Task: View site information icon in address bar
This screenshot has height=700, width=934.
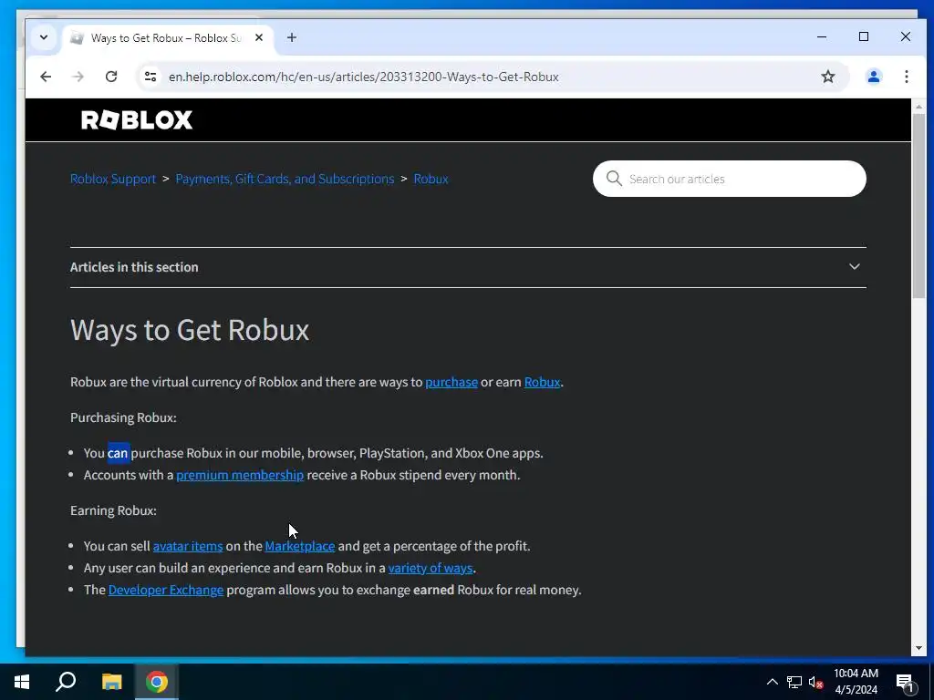Action: tap(150, 77)
